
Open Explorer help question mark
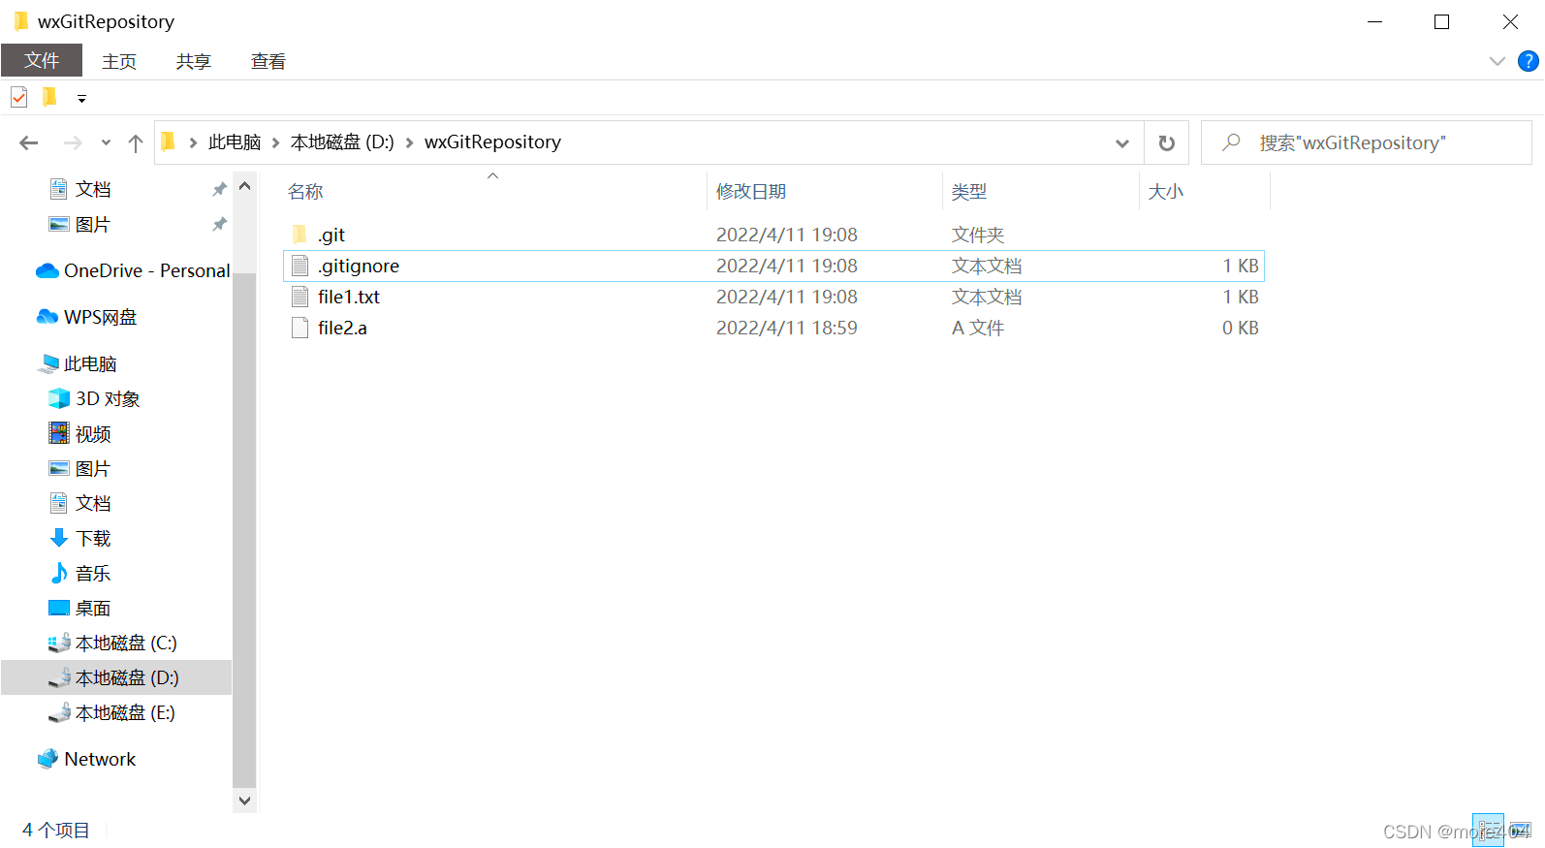click(x=1529, y=61)
